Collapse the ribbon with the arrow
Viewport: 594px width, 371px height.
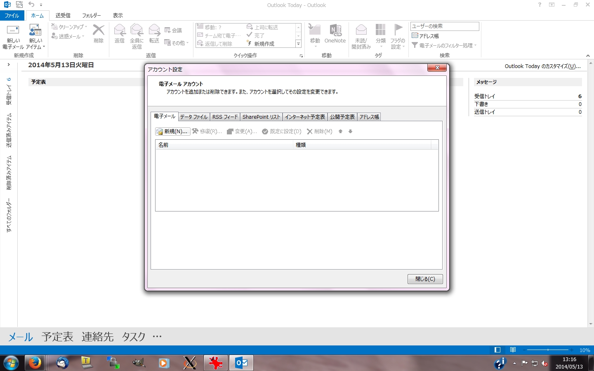588,56
